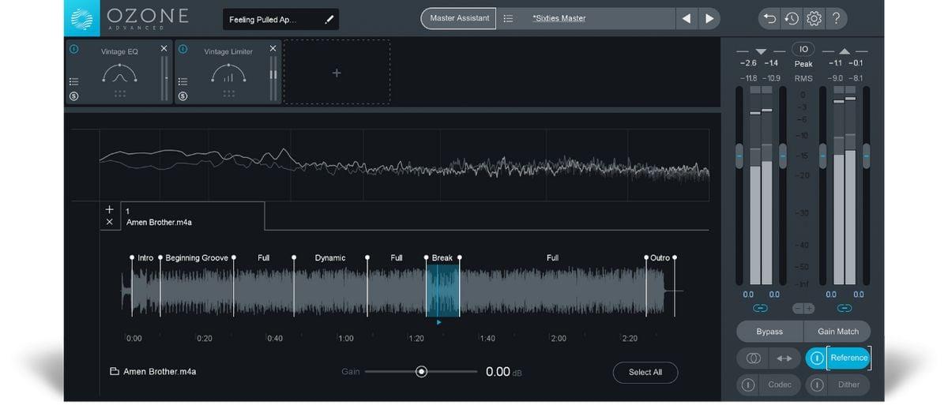Open the Reference panel
The height and width of the screenshot is (409, 948).
click(x=848, y=358)
